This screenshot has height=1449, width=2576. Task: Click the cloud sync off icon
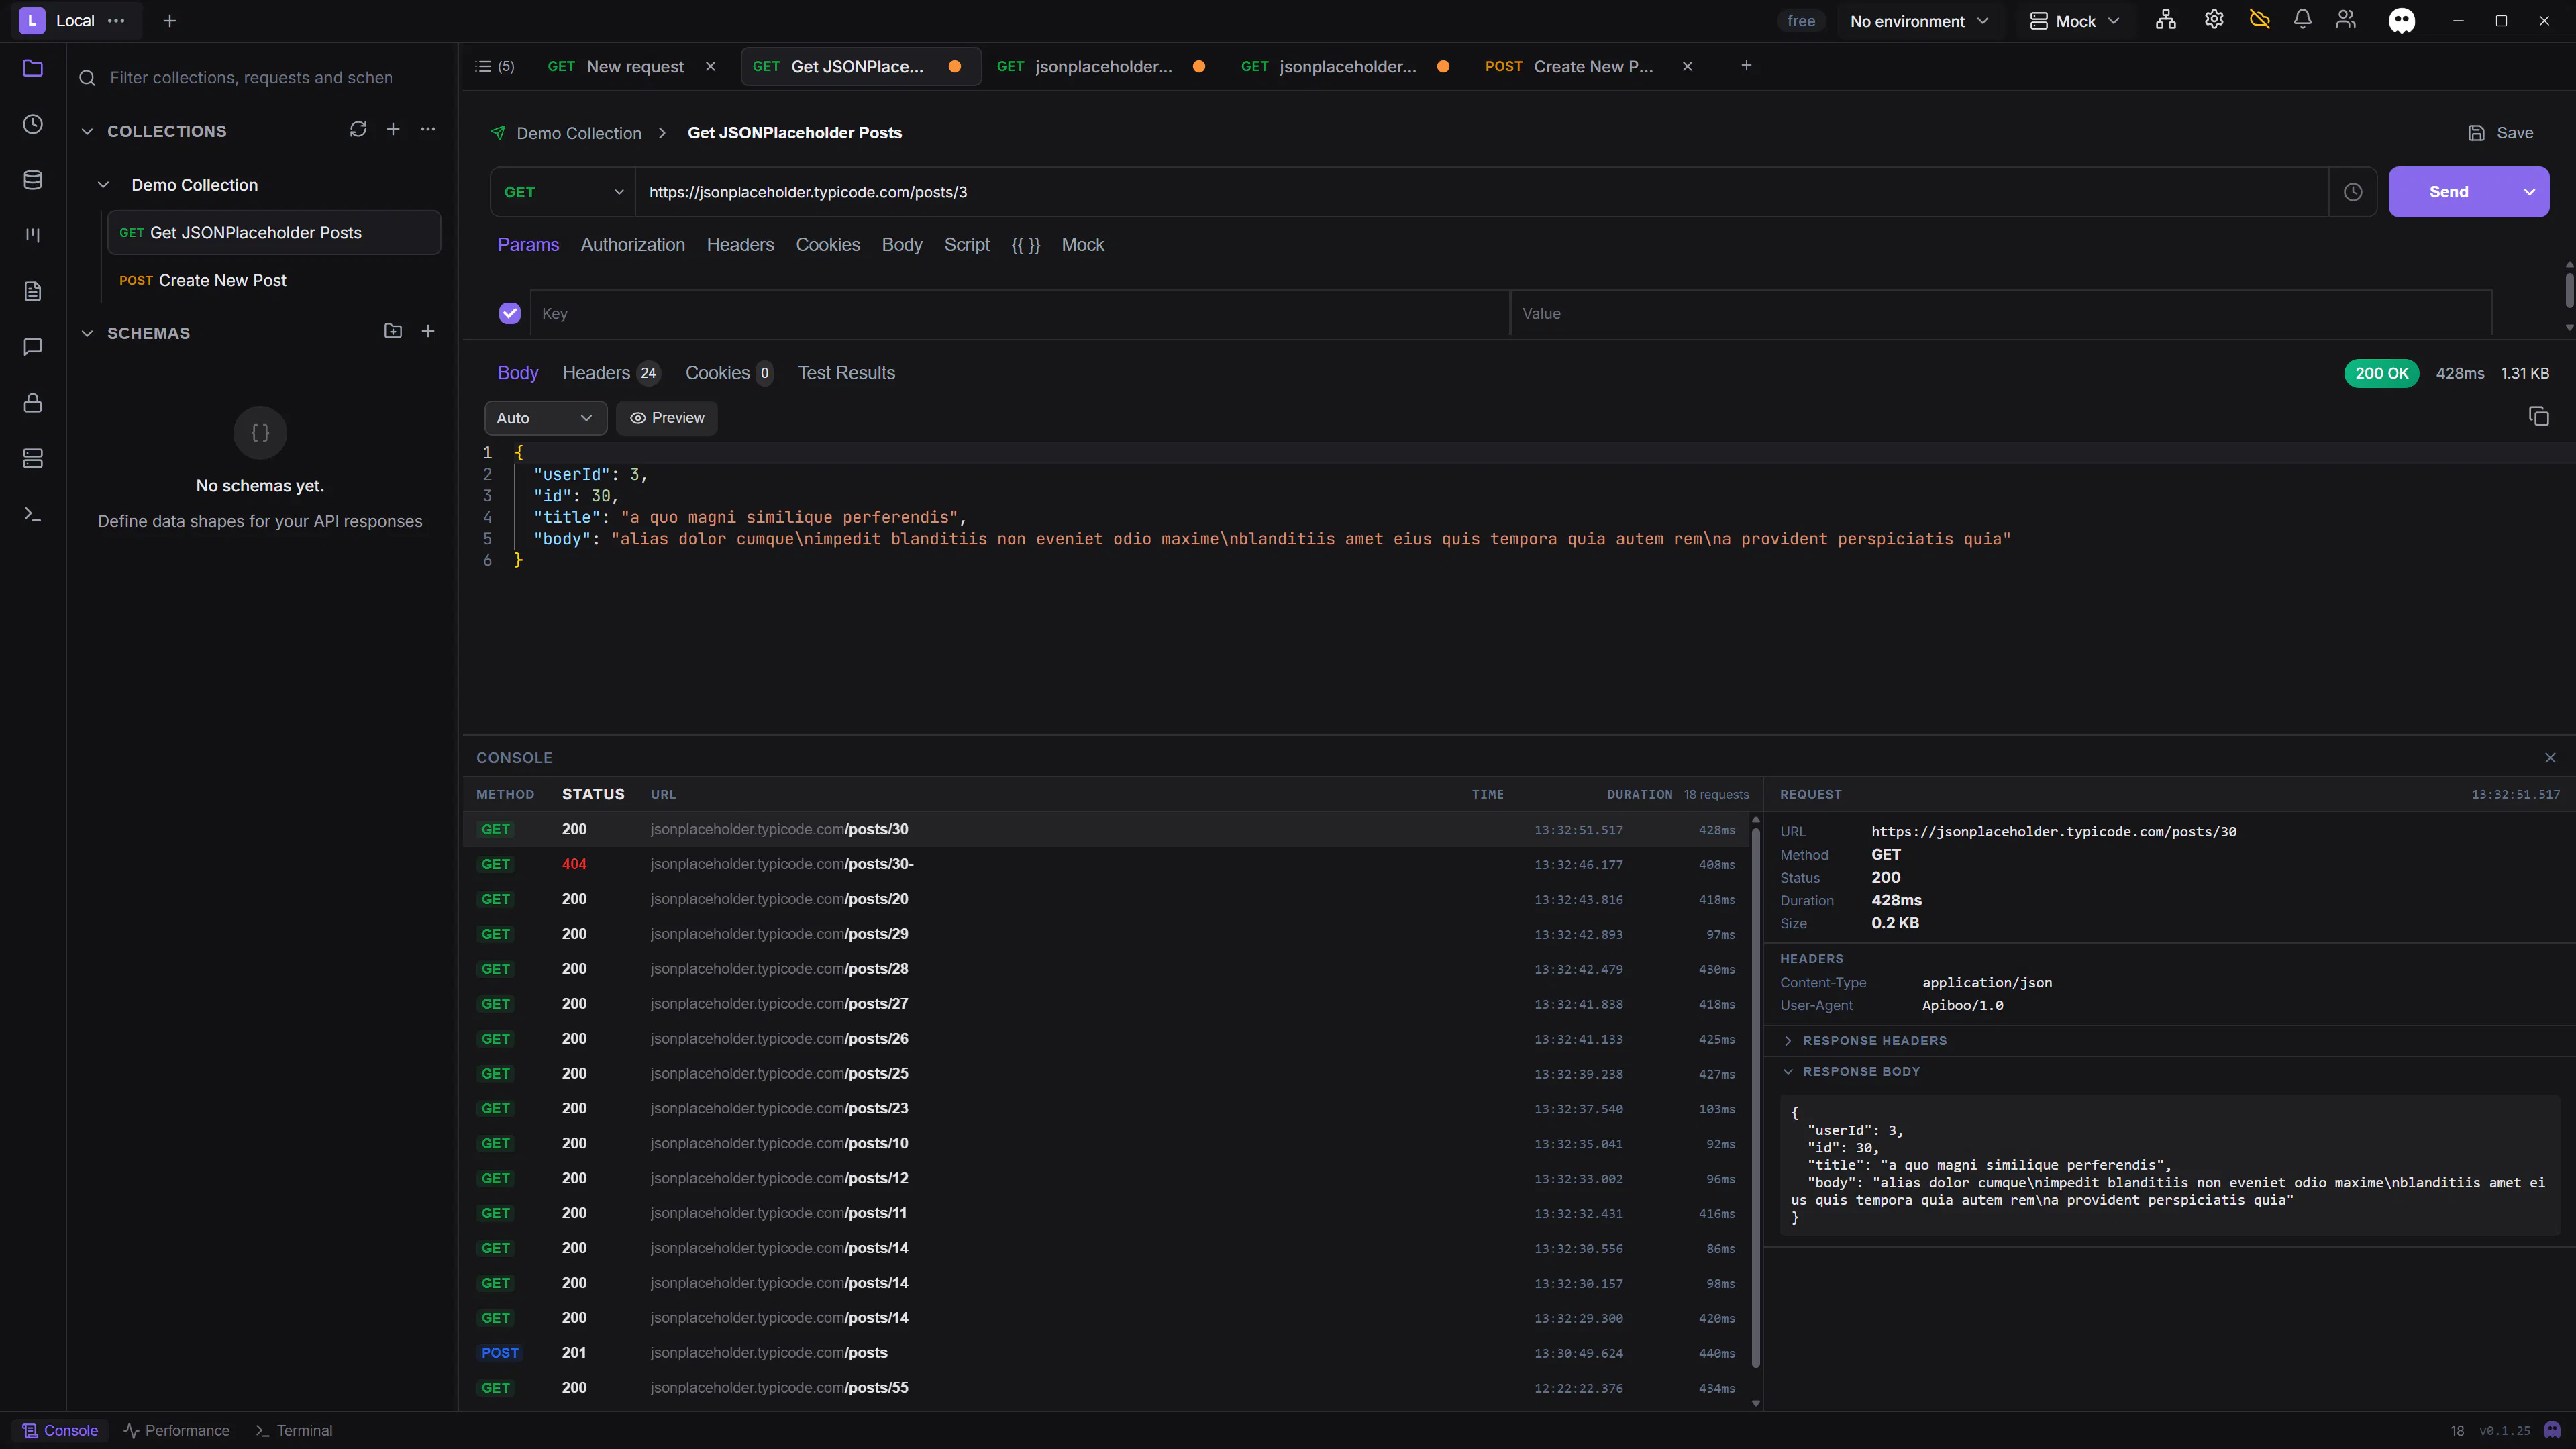[2260, 20]
